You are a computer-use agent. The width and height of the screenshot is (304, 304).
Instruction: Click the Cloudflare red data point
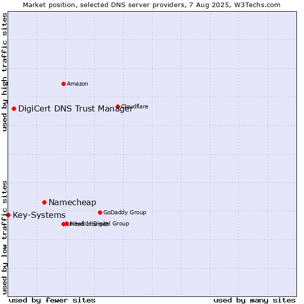pos(118,106)
